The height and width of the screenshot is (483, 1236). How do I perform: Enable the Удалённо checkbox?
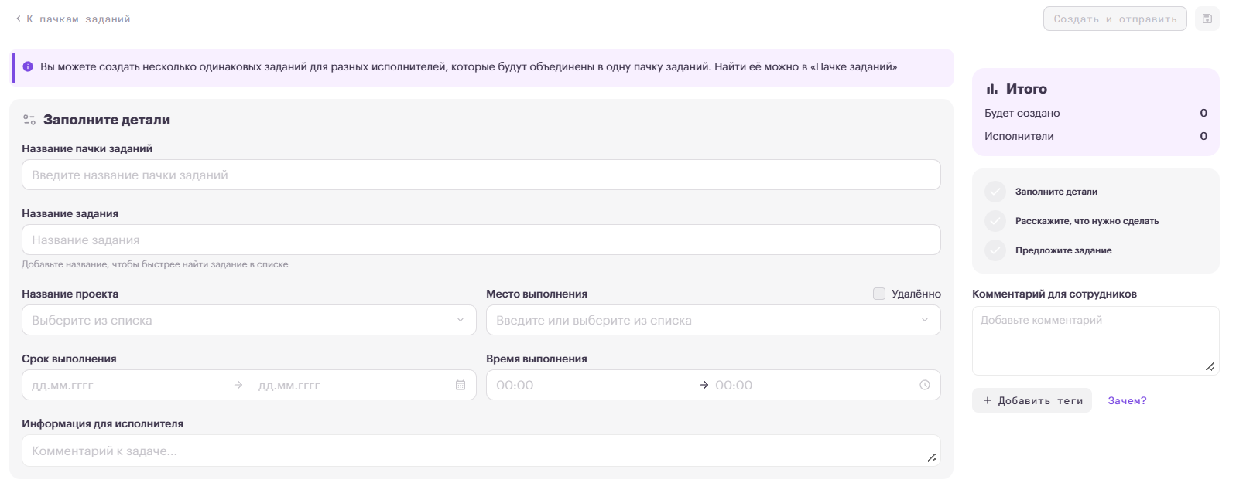click(x=879, y=294)
